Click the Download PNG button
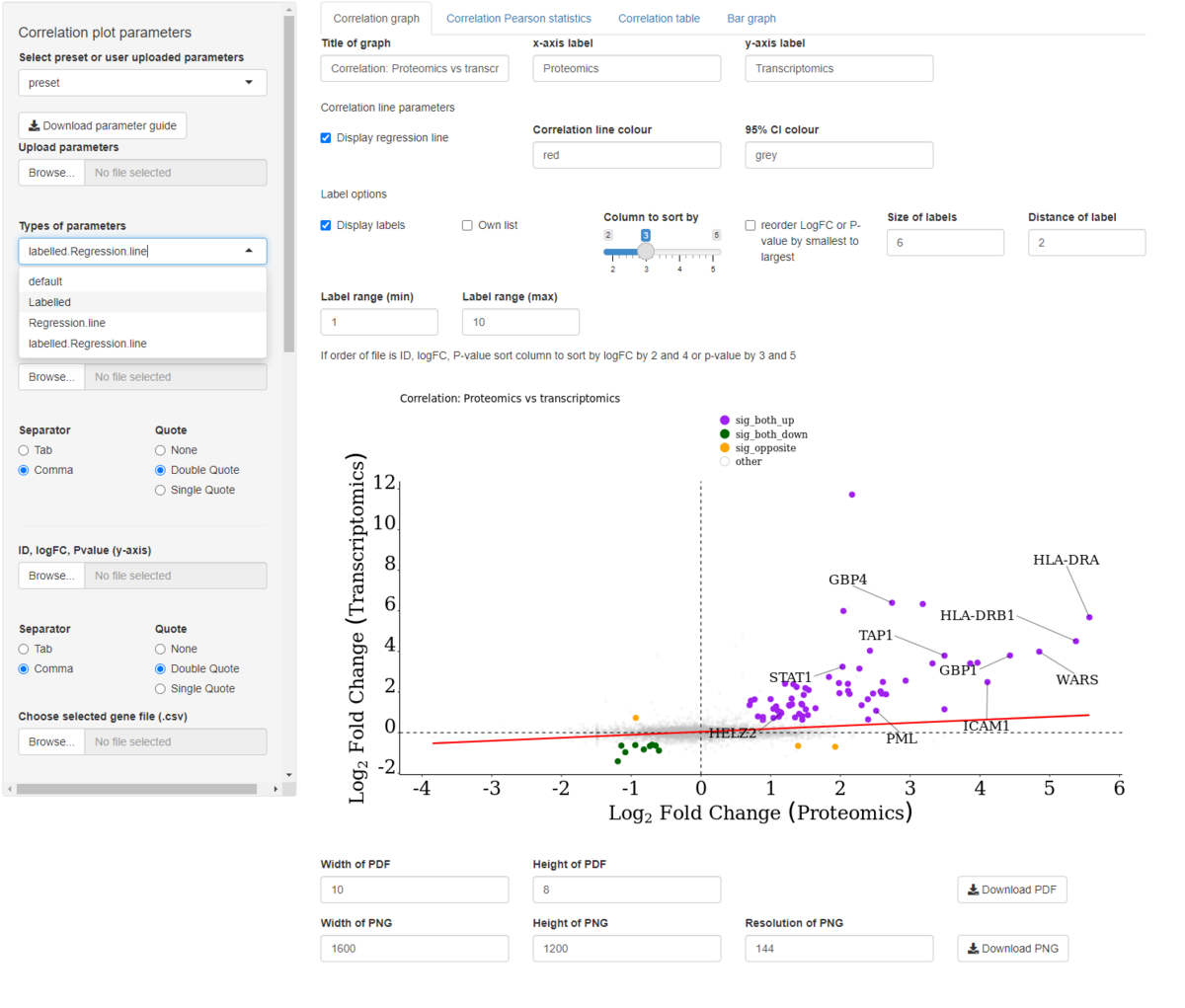The width and height of the screenshot is (1185, 1008). 1012,949
